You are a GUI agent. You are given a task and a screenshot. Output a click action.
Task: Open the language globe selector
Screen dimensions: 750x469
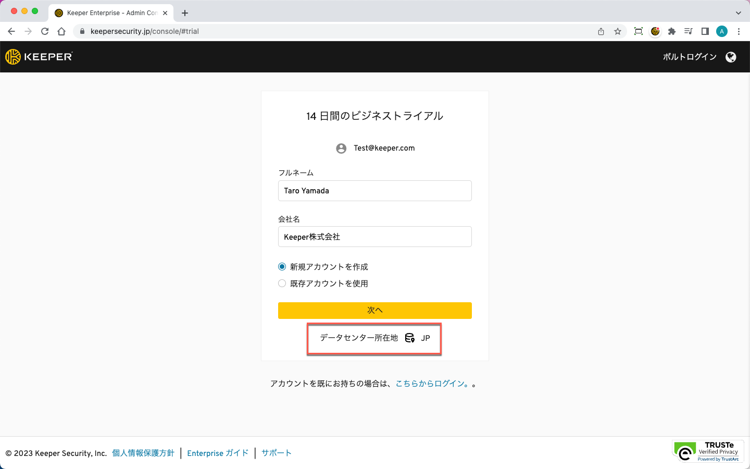pyautogui.click(x=731, y=57)
